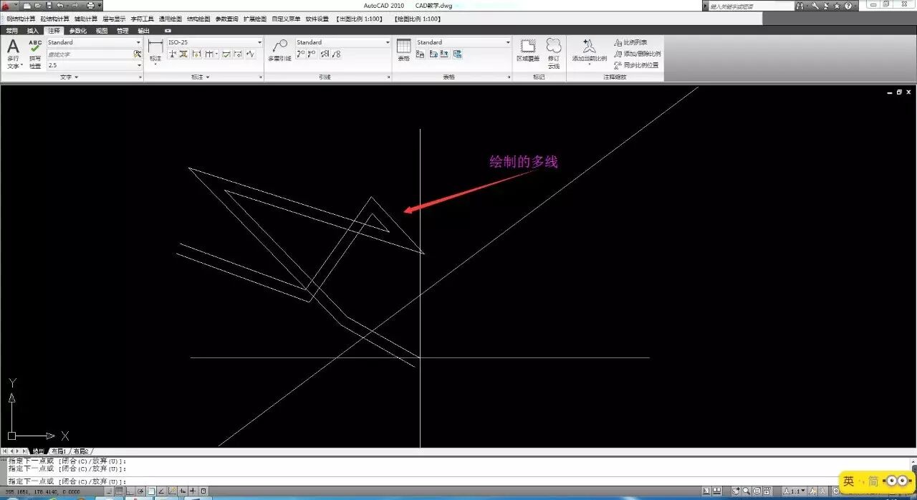This screenshot has height=500, width=917.
Task: Toggle lineweight display in status bar
Action: pos(192,491)
